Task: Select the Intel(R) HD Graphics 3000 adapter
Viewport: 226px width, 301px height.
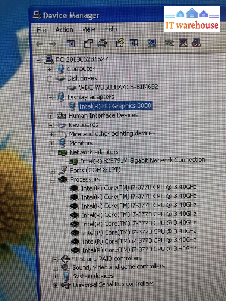Action: tap(115, 106)
